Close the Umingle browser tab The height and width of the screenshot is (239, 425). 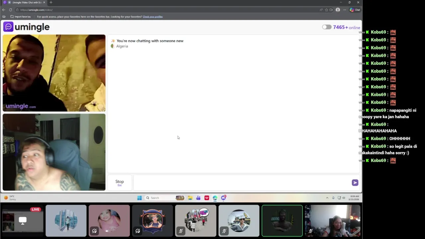coord(44,2)
